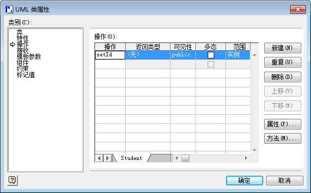Image resolution: width=311 pixels, height=193 pixels.
Task: Click the UML class dialog title icon
Action: 9,9
